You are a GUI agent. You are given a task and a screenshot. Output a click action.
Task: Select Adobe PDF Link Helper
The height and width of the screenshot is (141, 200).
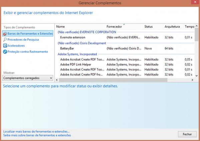(125, 65)
